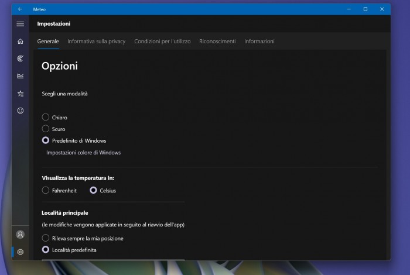Open the Maps icon in sidebar
410x275 pixels.
click(20, 59)
